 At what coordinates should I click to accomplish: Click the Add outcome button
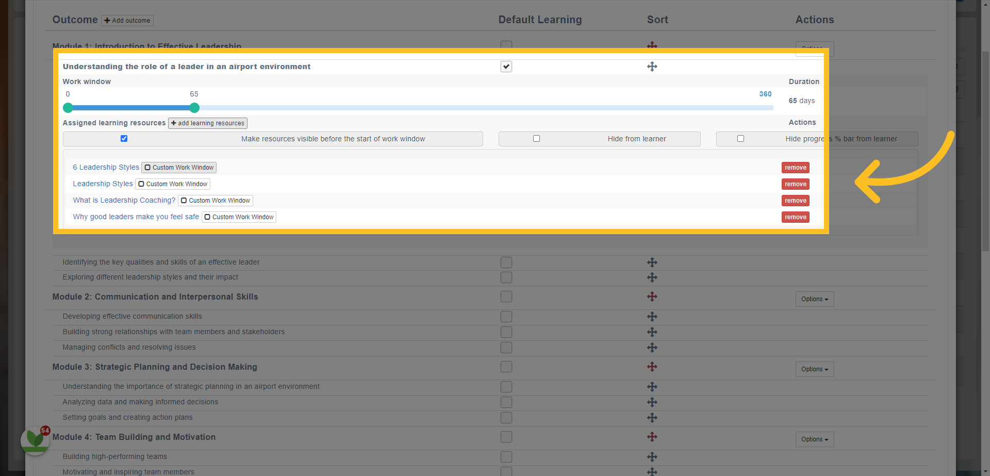click(127, 21)
